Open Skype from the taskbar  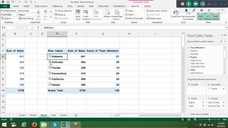point(55,124)
